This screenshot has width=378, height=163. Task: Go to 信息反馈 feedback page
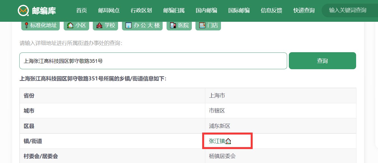[x=271, y=11]
